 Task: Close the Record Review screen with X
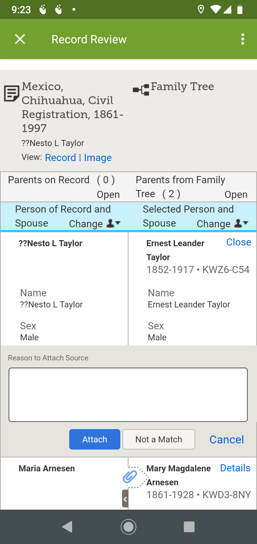[x=20, y=39]
